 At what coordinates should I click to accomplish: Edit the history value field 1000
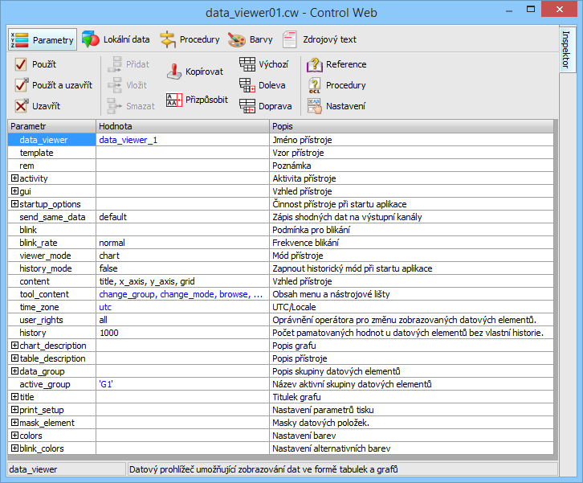182,333
